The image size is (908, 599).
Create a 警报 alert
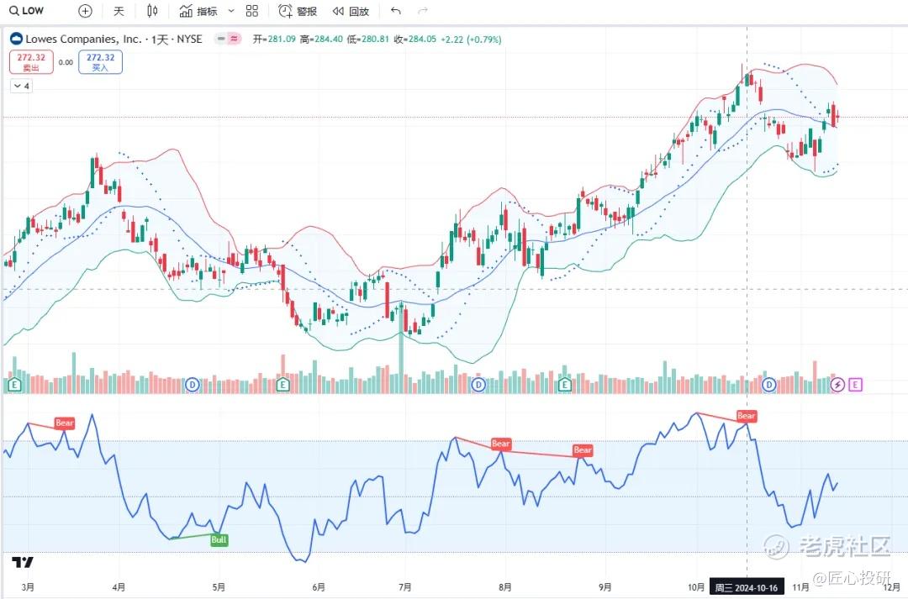298,11
